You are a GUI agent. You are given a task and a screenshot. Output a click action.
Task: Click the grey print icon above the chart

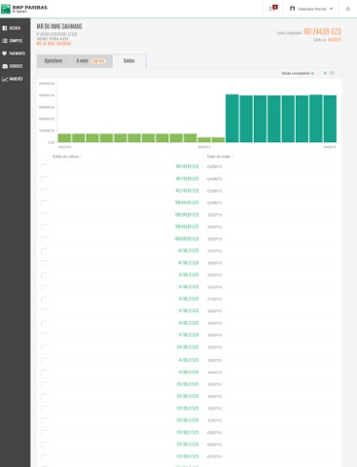(x=332, y=73)
